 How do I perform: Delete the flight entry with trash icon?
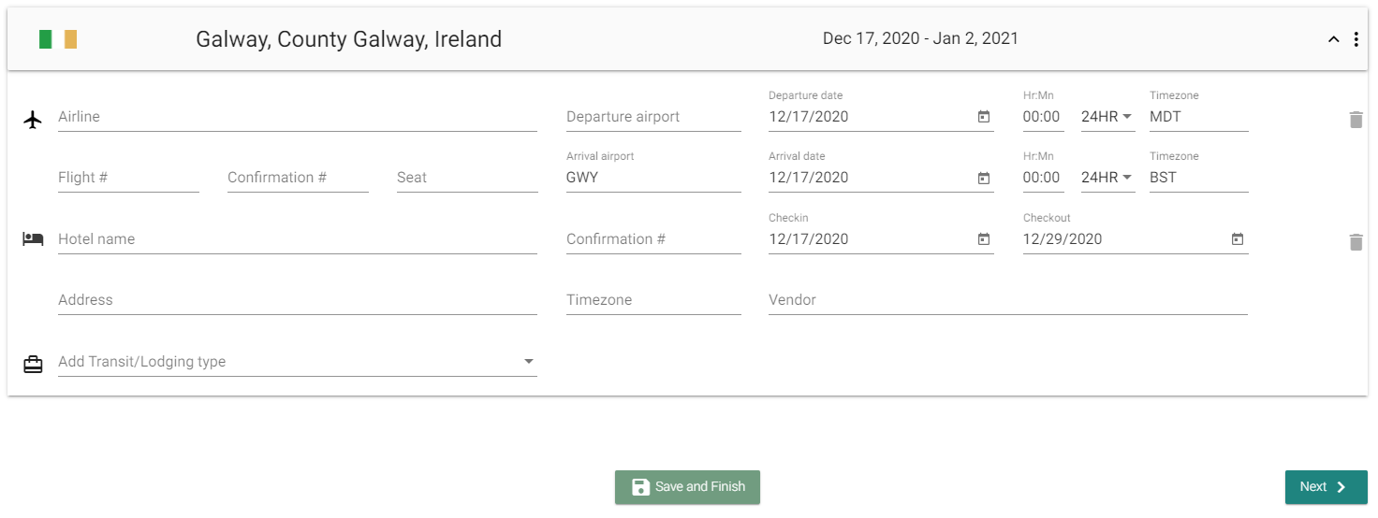point(1356,120)
